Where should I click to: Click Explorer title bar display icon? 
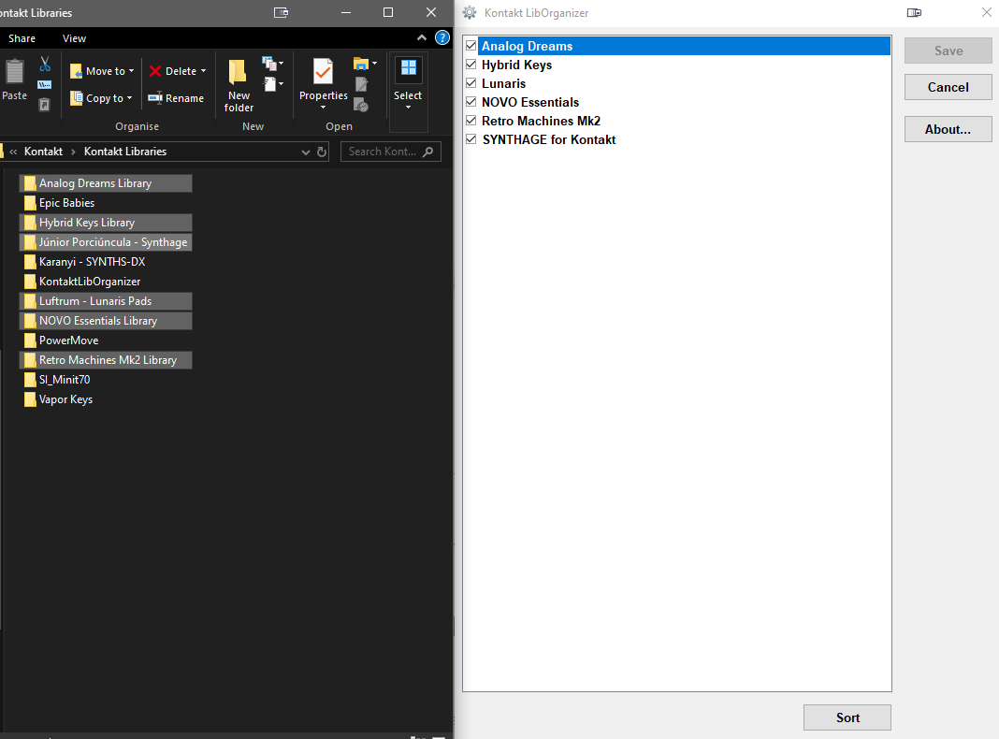click(x=281, y=12)
